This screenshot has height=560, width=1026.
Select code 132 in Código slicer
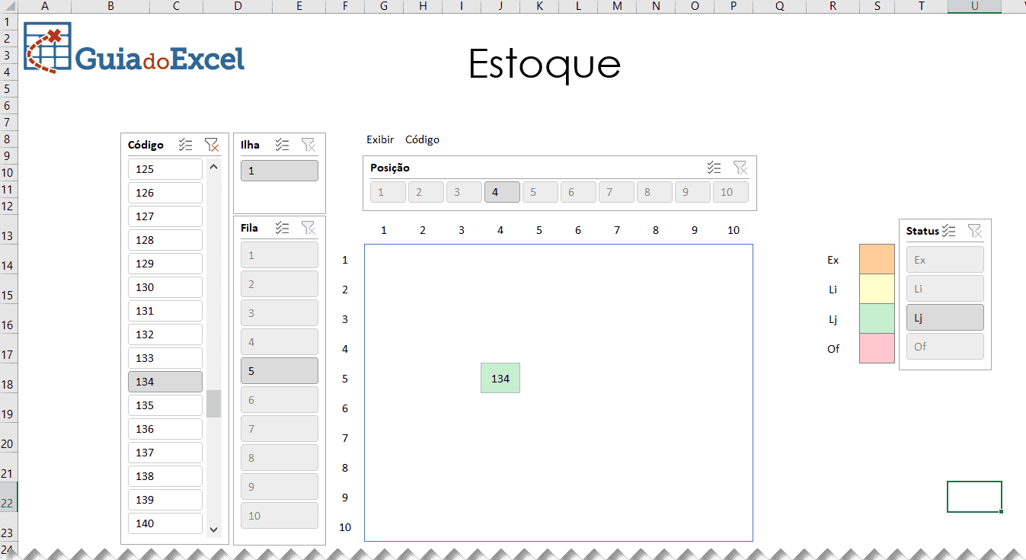tap(165, 334)
